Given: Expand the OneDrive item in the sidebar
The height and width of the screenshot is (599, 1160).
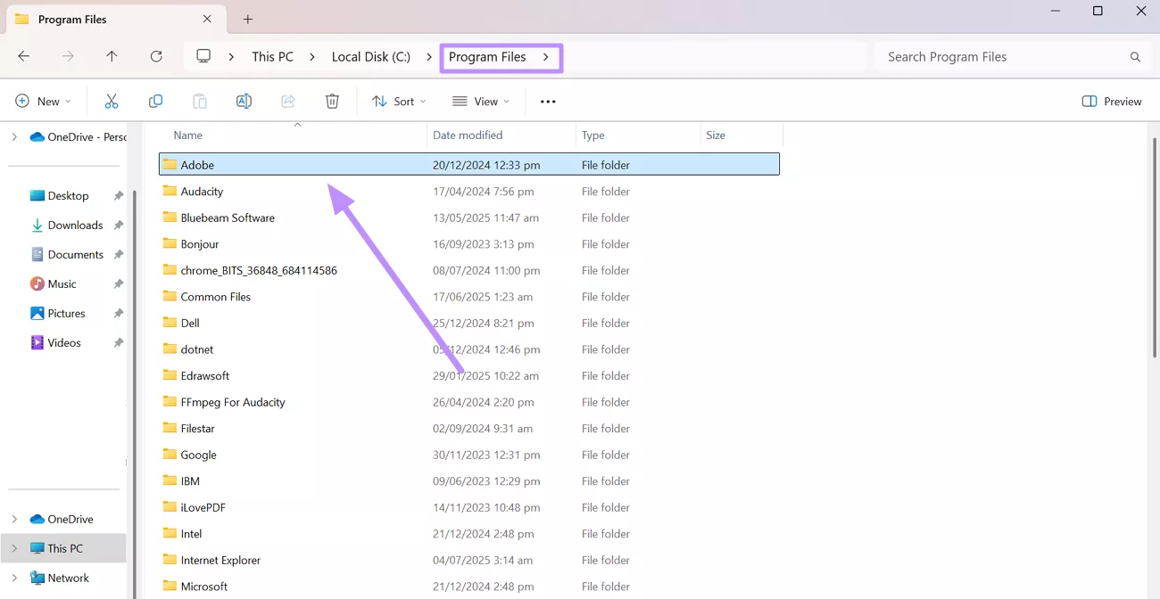Looking at the screenshot, I should (14, 518).
